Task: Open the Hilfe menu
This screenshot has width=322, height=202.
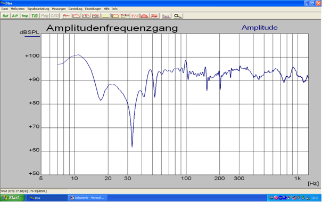Action: [x=106, y=9]
